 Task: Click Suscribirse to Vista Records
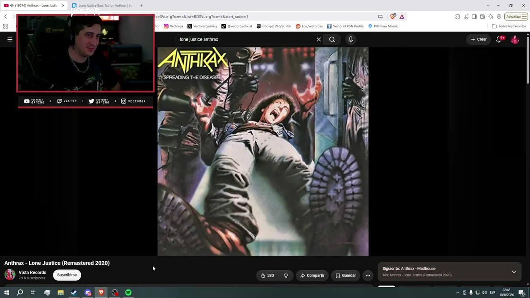click(67, 275)
